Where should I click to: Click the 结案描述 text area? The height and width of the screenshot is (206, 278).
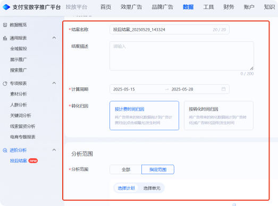click(182, 56)
